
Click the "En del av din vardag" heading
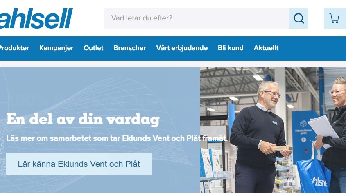point(83,119)
